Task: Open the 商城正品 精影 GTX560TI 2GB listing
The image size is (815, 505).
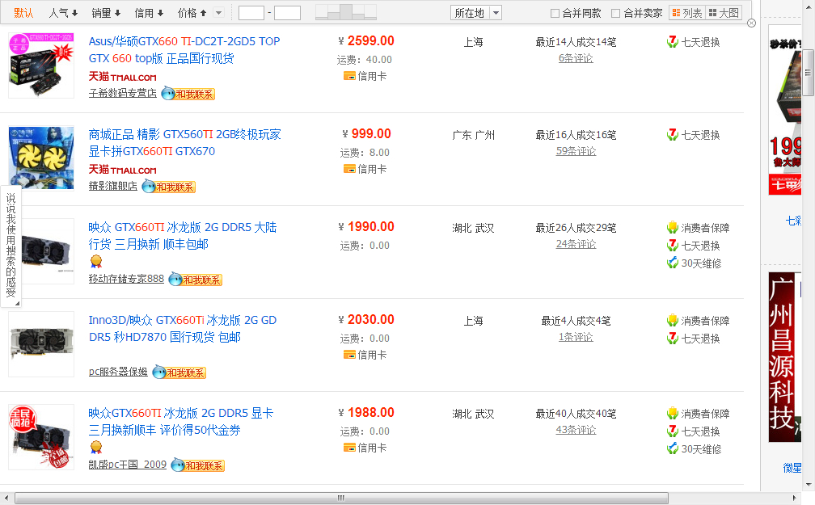Action: 184,142
